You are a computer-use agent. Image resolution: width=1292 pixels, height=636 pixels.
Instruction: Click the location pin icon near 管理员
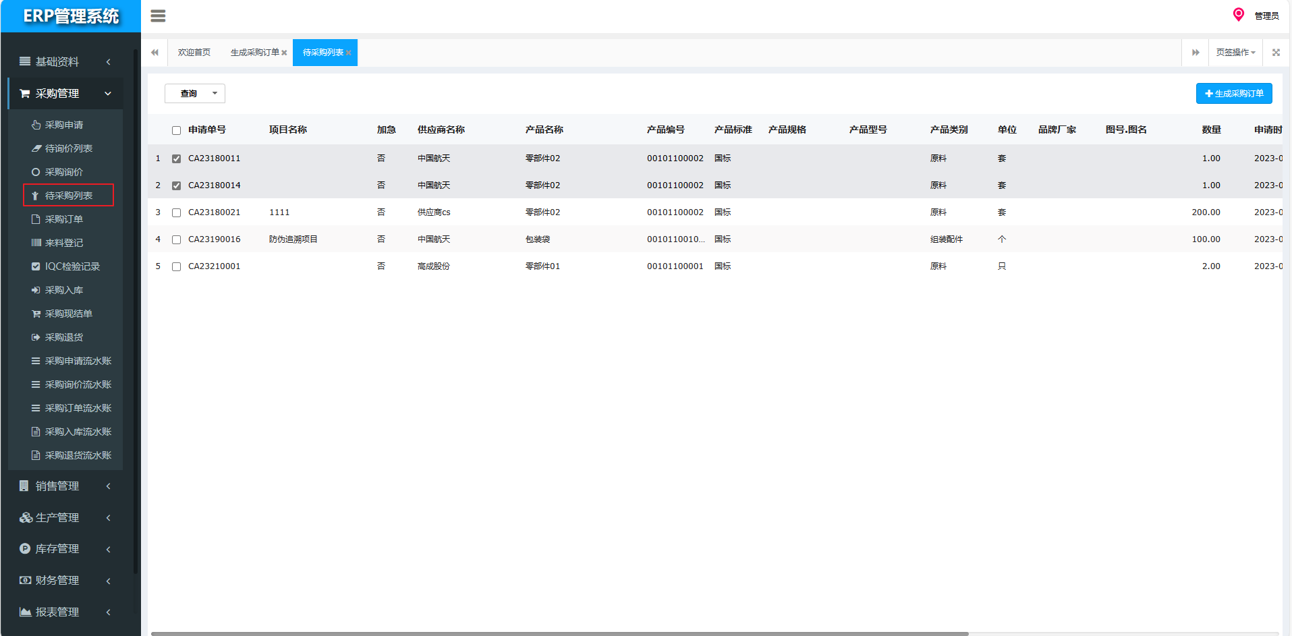click(x=1238, y=15)
